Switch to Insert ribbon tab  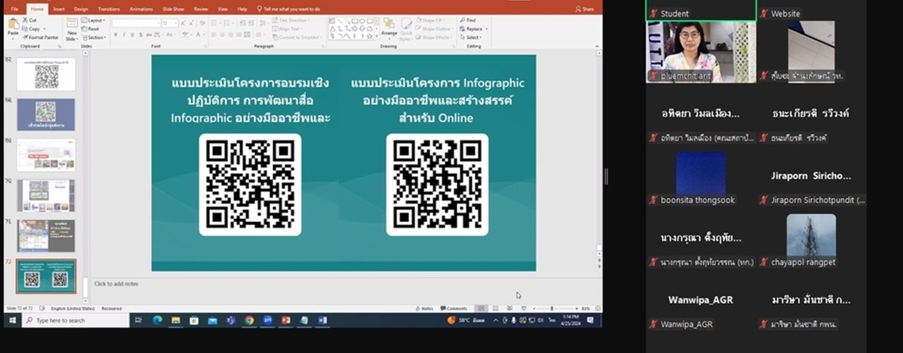pos(59,9)
